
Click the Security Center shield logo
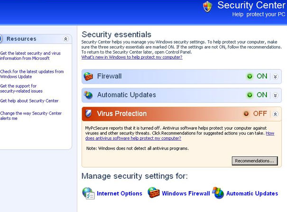207,7
